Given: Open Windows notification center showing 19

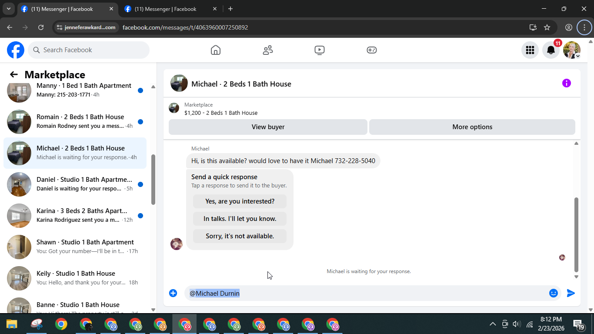Looking at the screenshot, I should tap(578, 324).
